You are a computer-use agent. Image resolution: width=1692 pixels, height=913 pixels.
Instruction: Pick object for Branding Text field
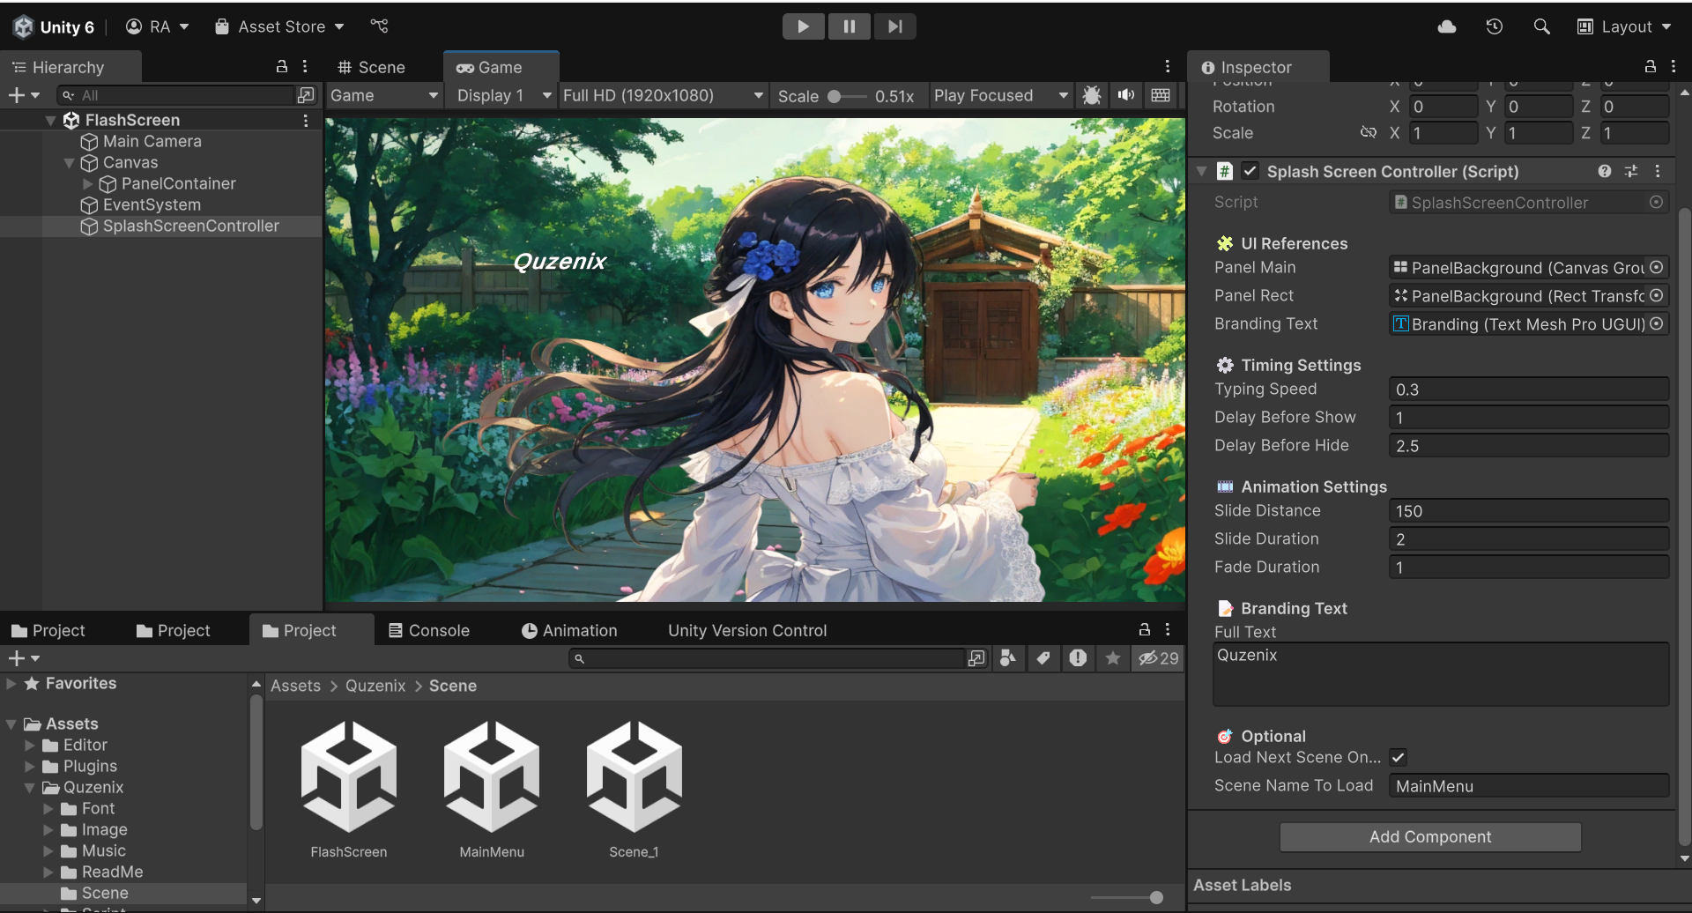click(1657, 323)
